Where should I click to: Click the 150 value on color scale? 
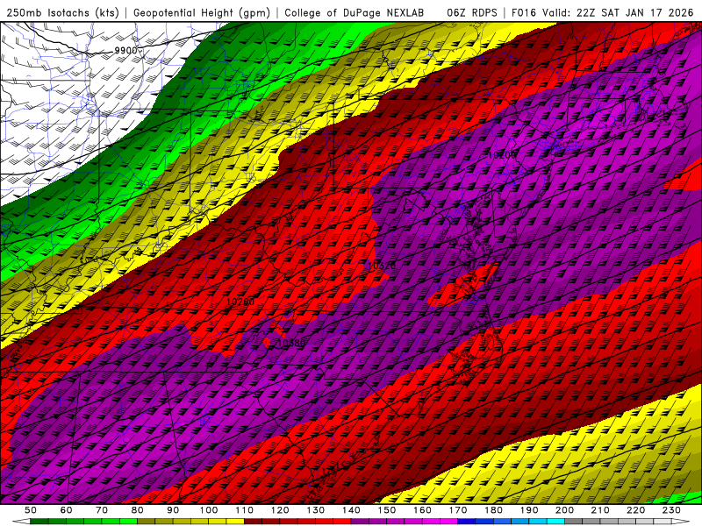(x=387, y=510)
